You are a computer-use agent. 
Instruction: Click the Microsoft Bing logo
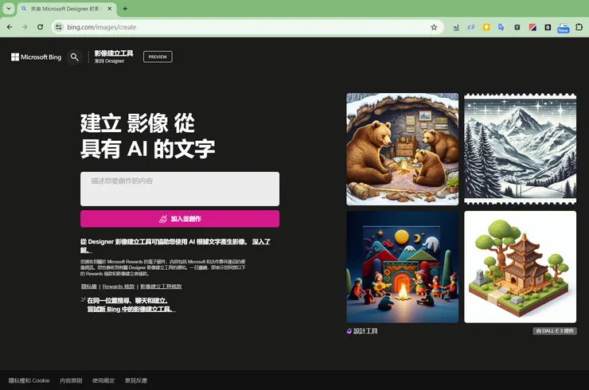click(x=36, y=57)
